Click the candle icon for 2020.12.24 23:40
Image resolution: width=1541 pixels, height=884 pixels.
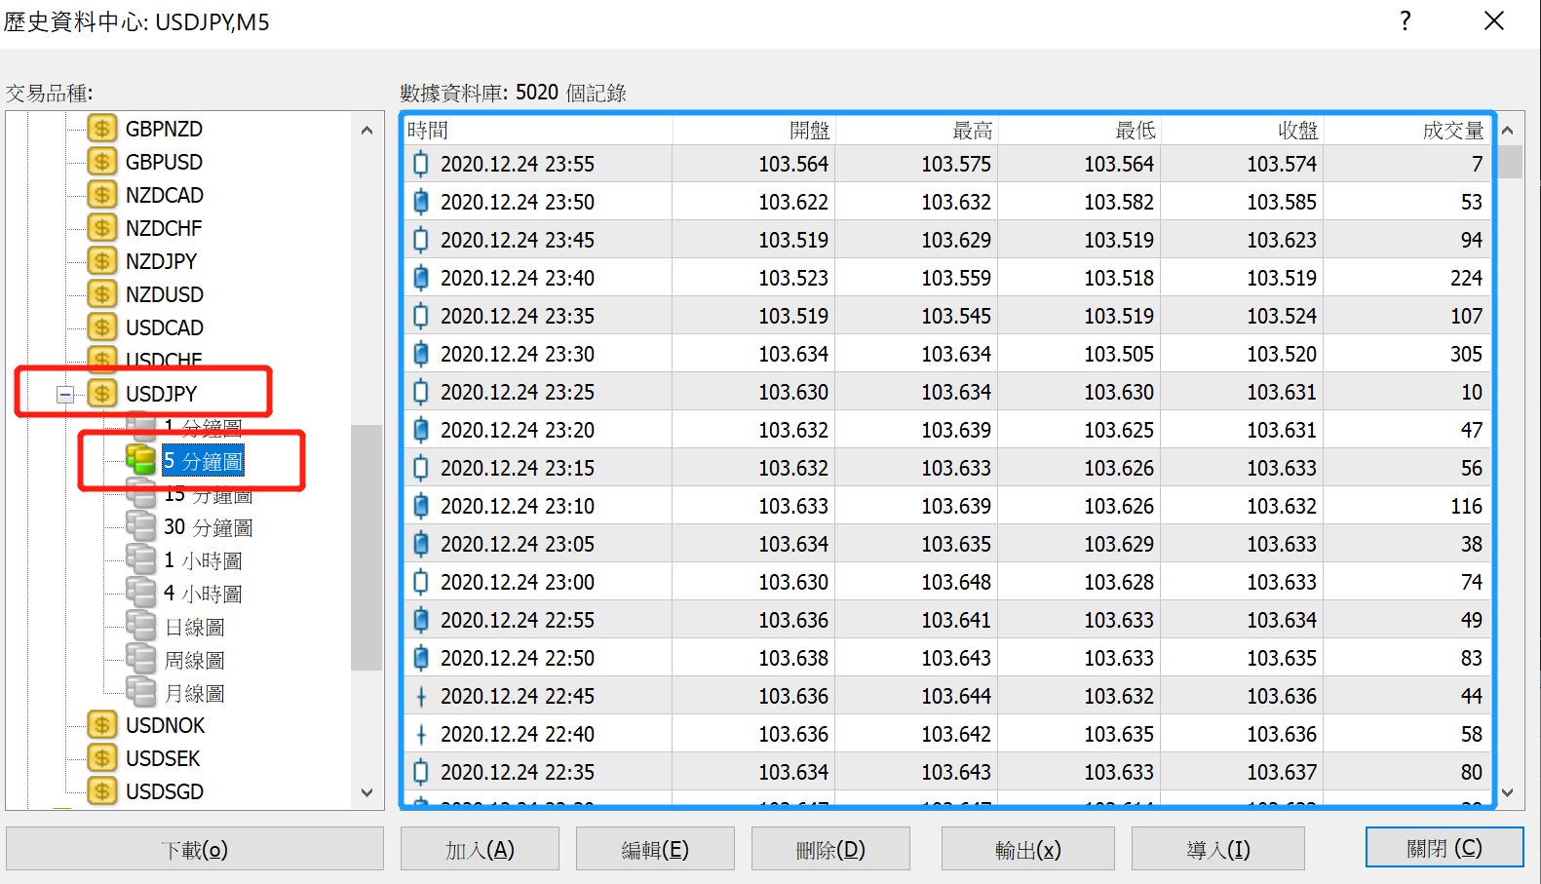coord(421,278)
